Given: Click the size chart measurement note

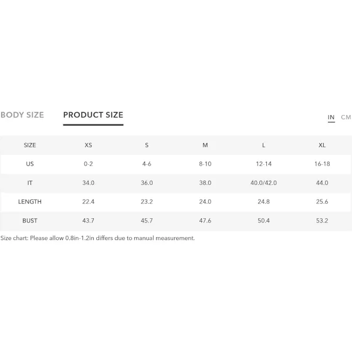Looking at the screenshot, I should tap(97, 238).
